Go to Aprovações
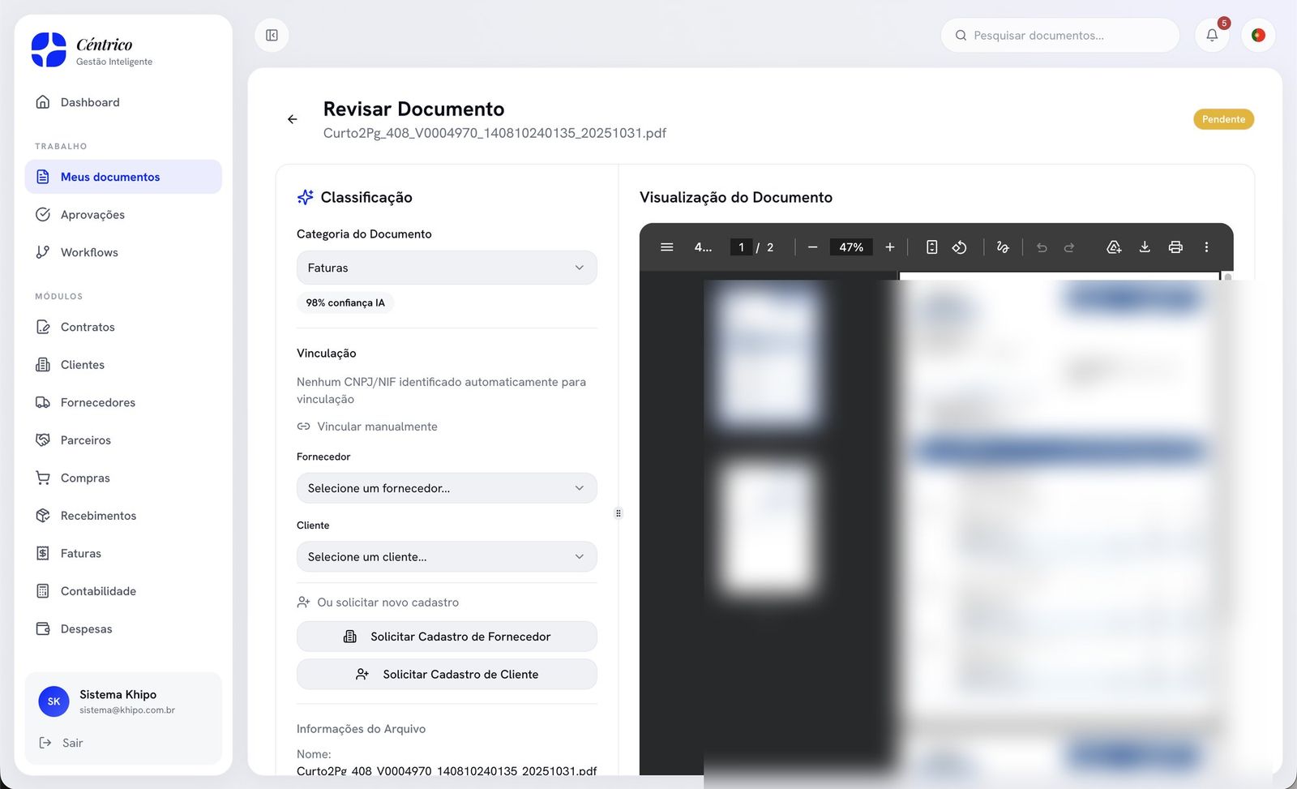The height and width of the screenshot is (789, 1297). 123,215
